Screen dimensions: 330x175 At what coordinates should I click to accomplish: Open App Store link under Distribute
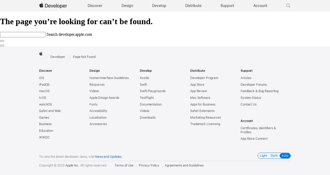tap(197, 85)
